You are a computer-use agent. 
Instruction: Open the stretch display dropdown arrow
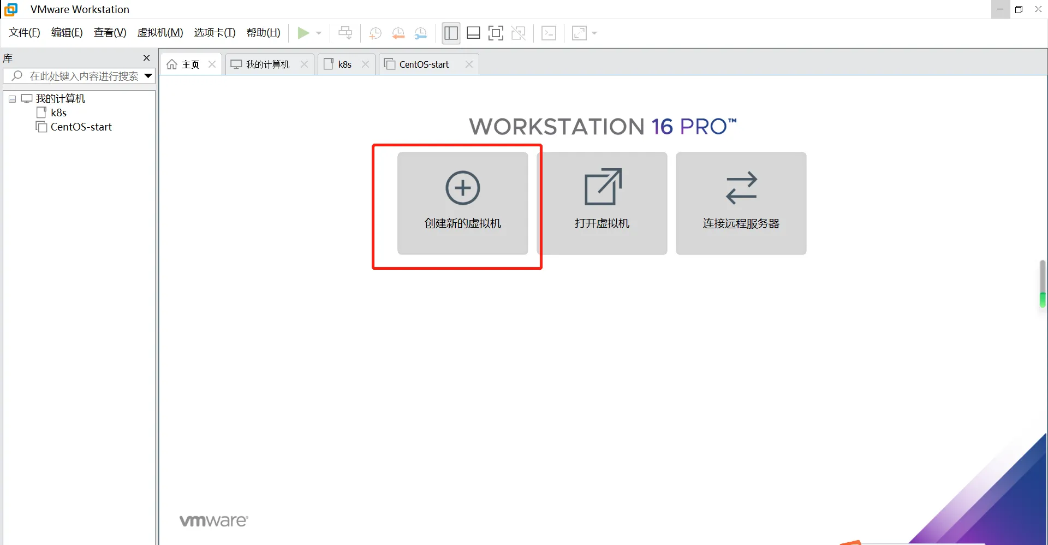pos(594,33)
